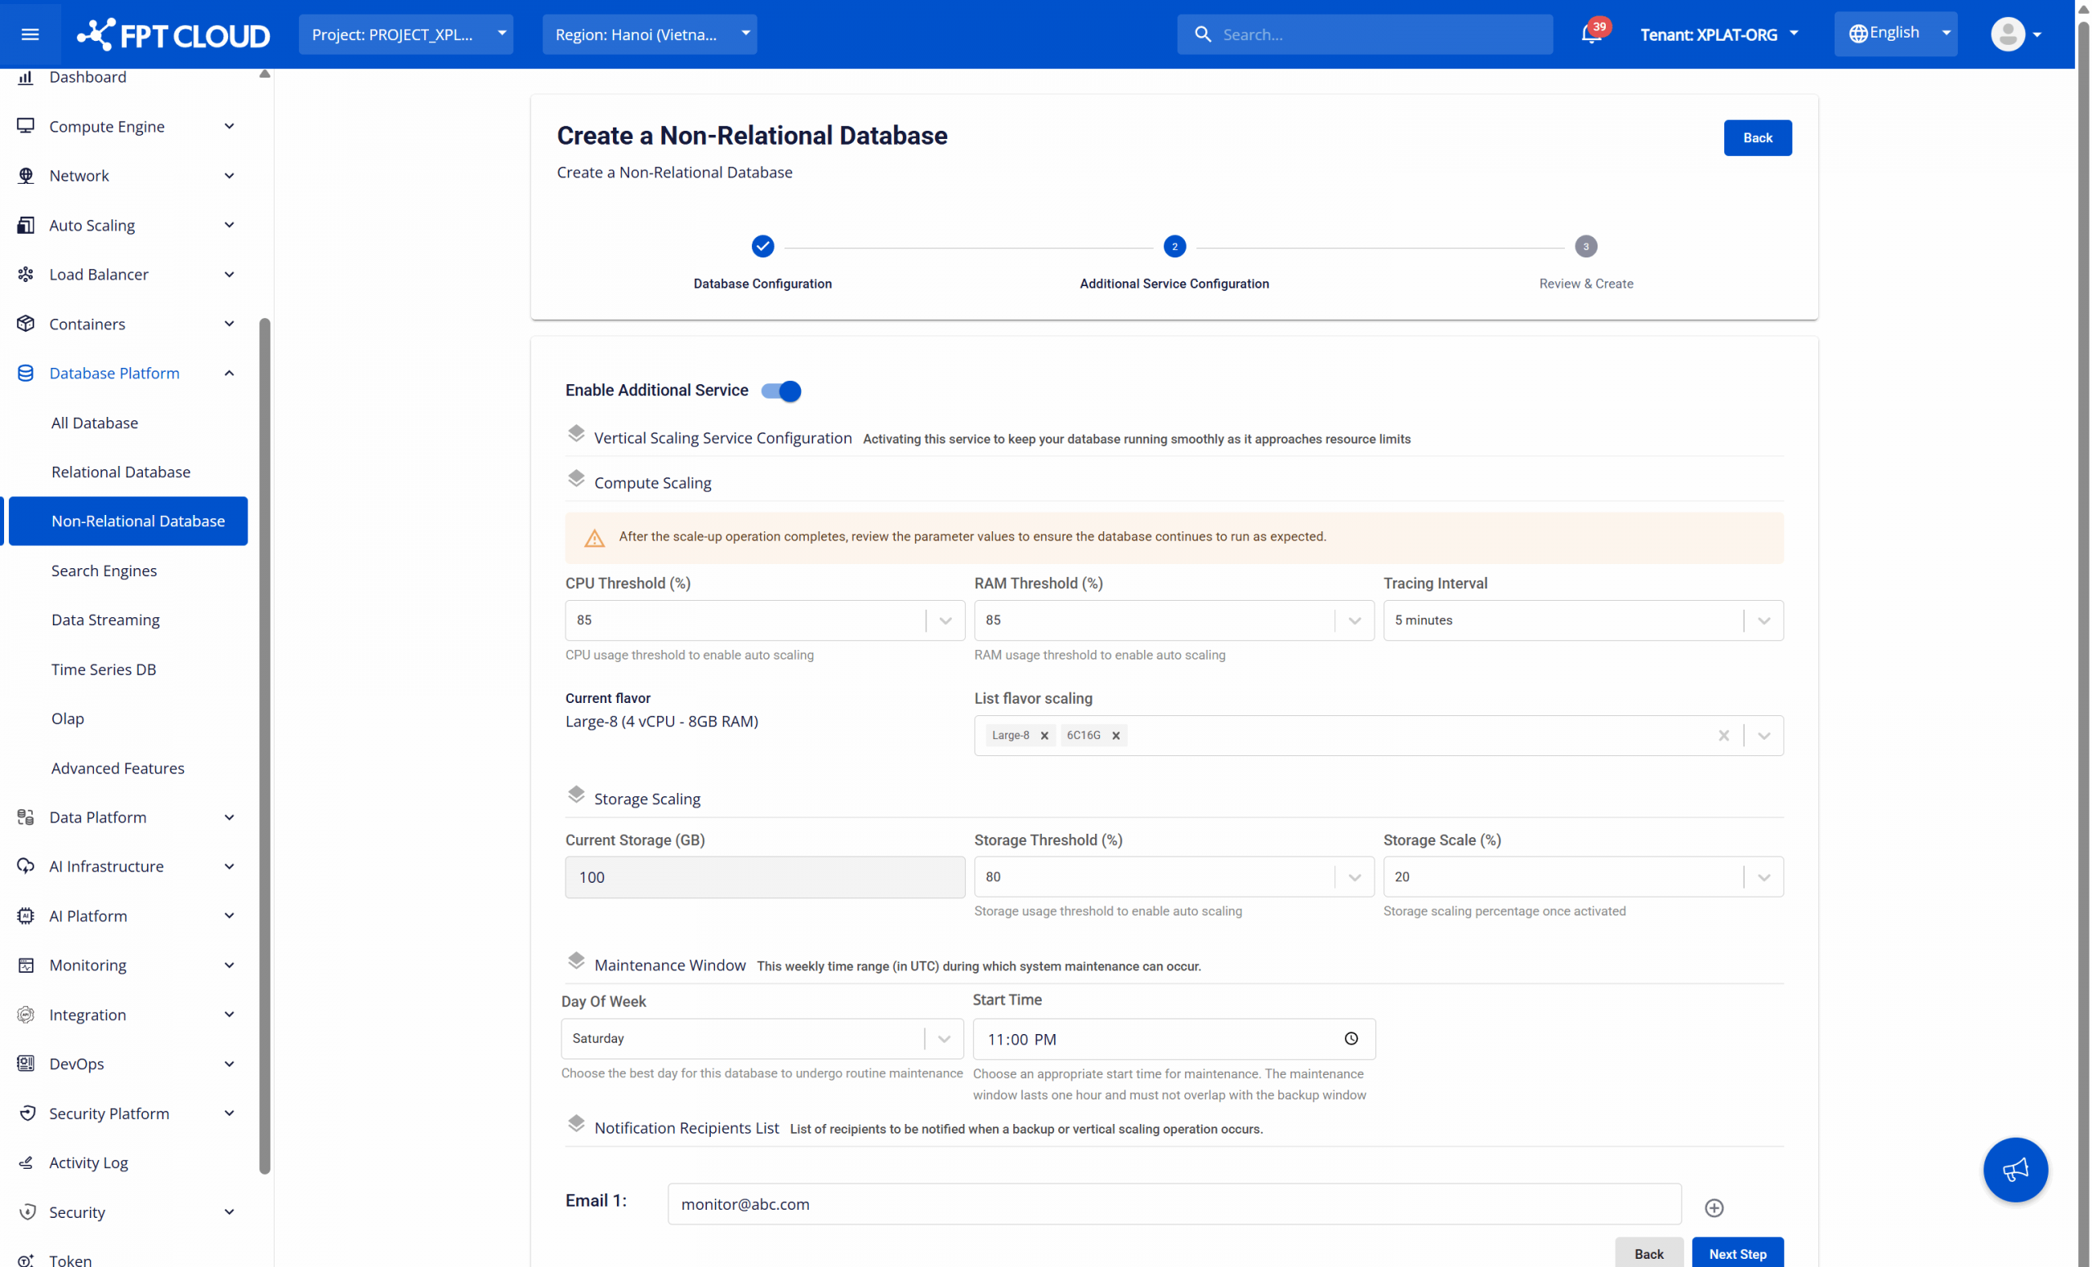Click the megaphone feedback floating button
Screen dimensions: 2092x1267
pos(2014,1170)
